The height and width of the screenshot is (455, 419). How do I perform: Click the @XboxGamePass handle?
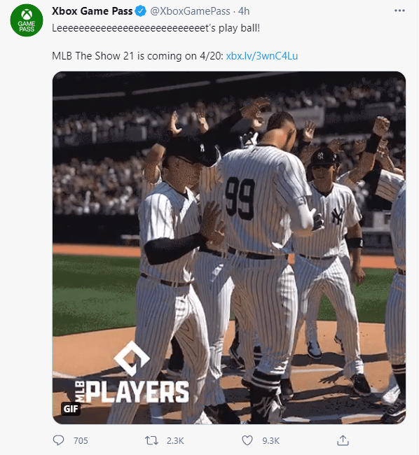coord(190,11)
